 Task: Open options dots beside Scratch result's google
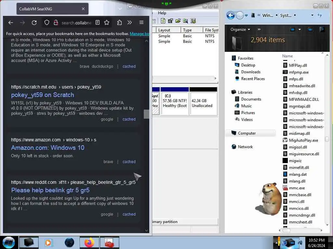pyautogui.click(x=118, y=119)
